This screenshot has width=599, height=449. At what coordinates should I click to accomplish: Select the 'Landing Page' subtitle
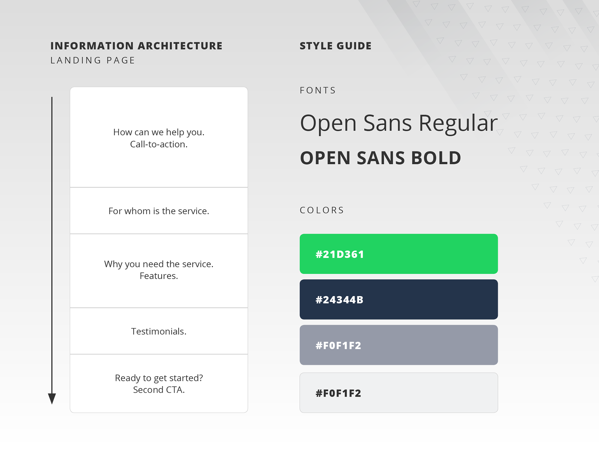93,60
